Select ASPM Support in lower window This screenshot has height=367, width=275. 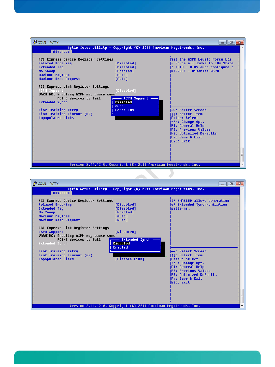click(51, 232)
